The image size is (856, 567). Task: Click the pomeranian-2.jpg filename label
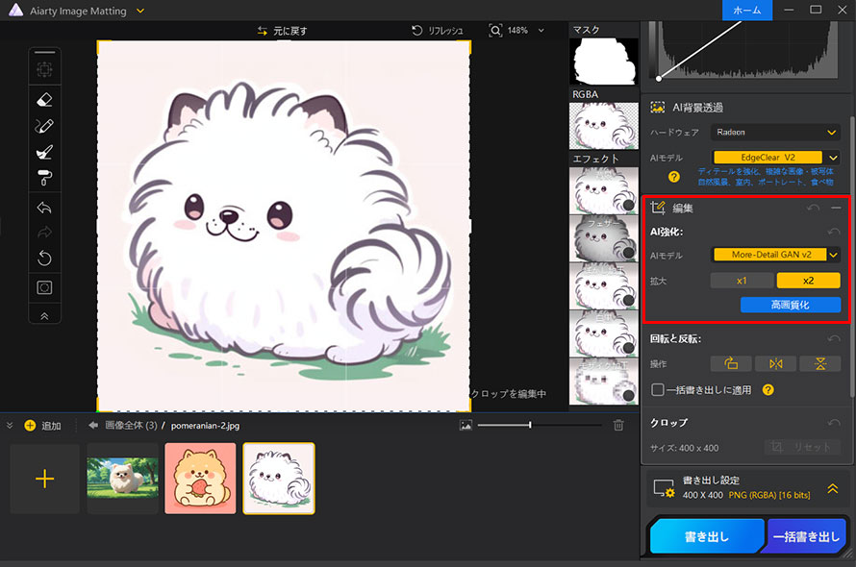coord(205,425)
